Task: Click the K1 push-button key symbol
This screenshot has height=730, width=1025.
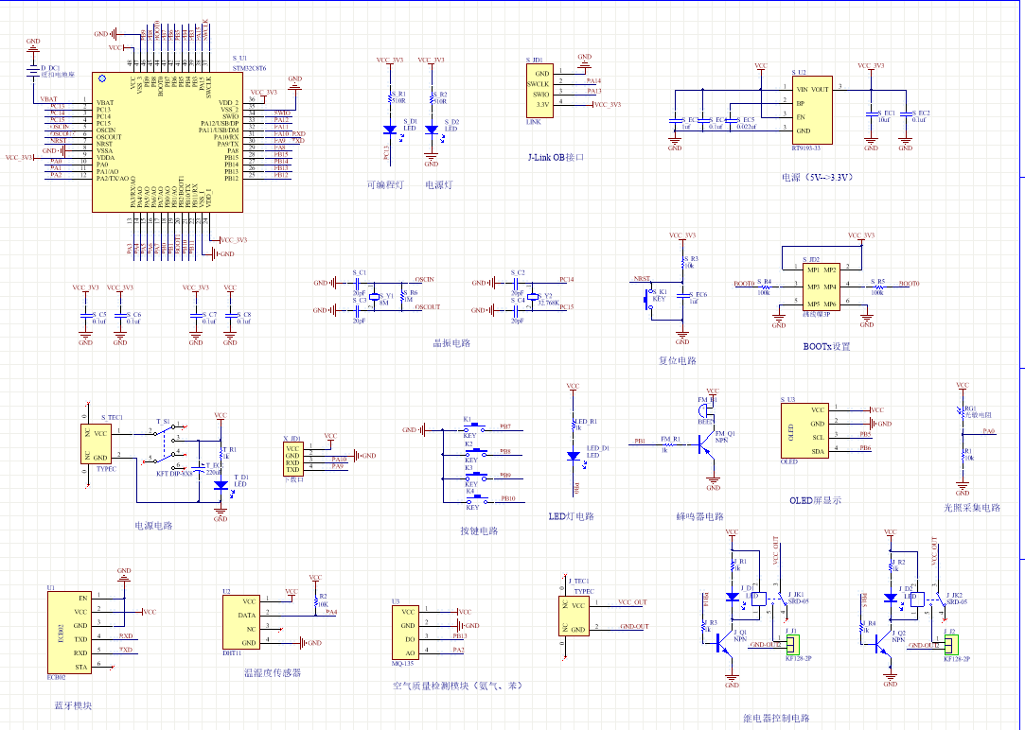Action: click(x=478, y=426)
